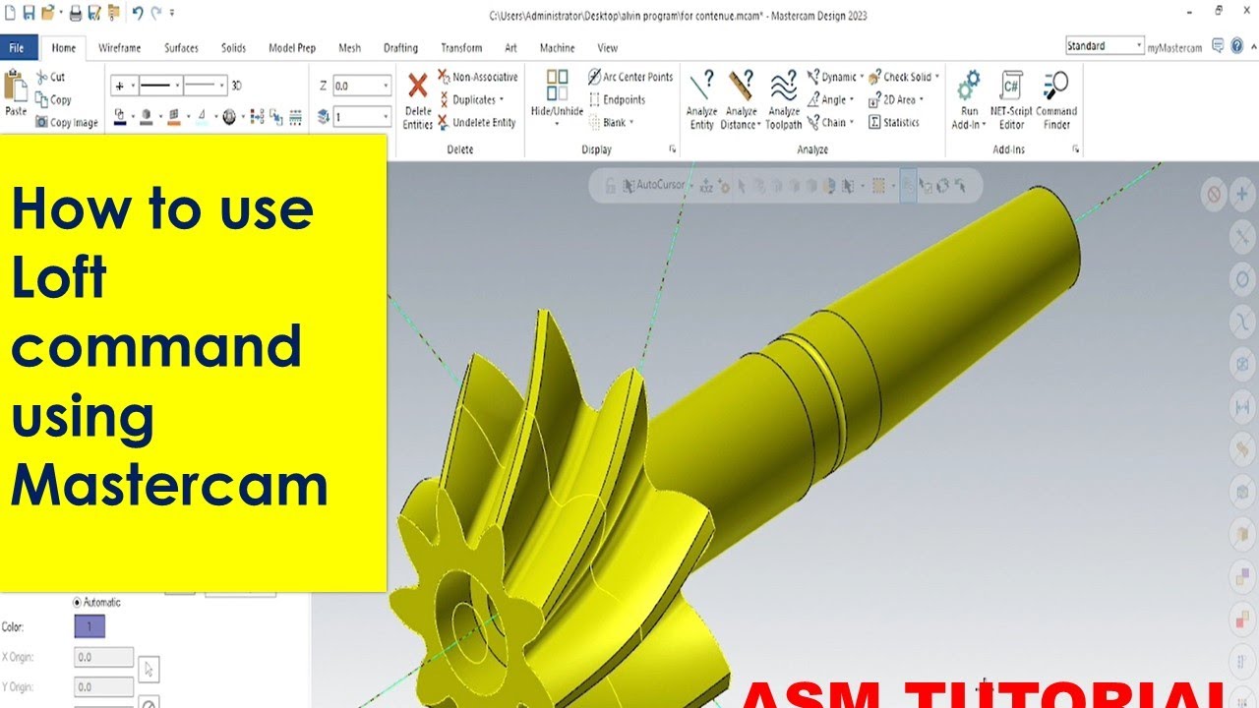The height and width of the screenshot is (708, 1259).
Task: Expand the Display group dialog launcher
Action: 673,149
